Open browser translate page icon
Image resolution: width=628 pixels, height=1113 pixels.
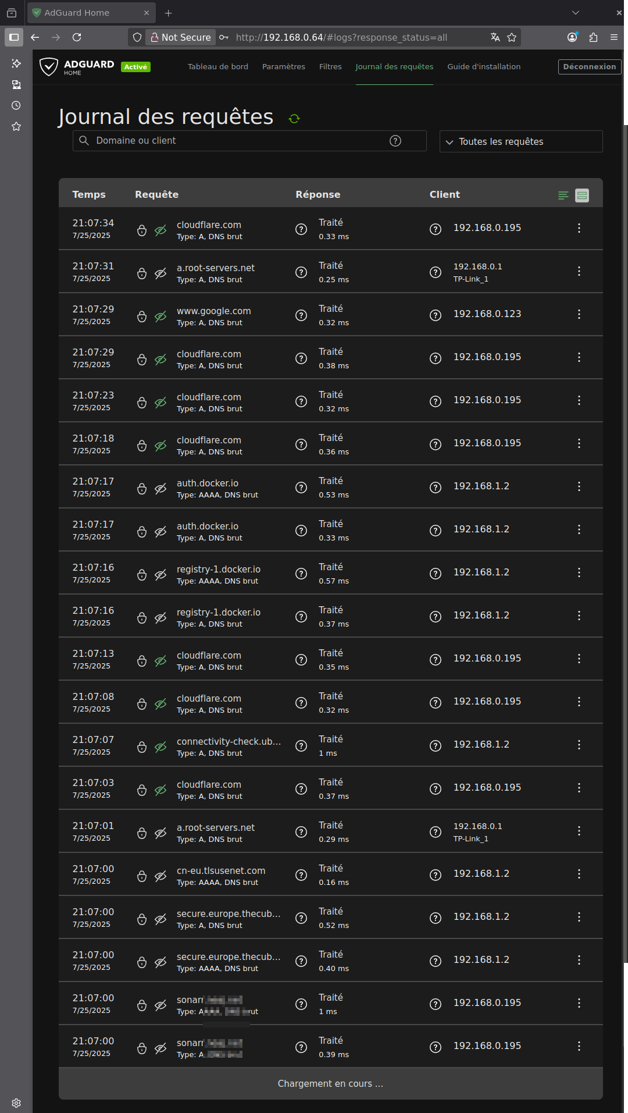coord(495,37)
